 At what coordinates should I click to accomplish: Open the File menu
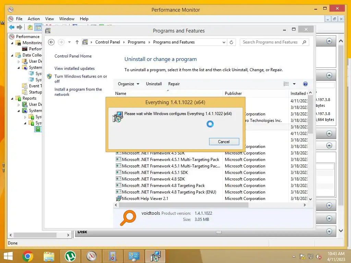(19, 19)
